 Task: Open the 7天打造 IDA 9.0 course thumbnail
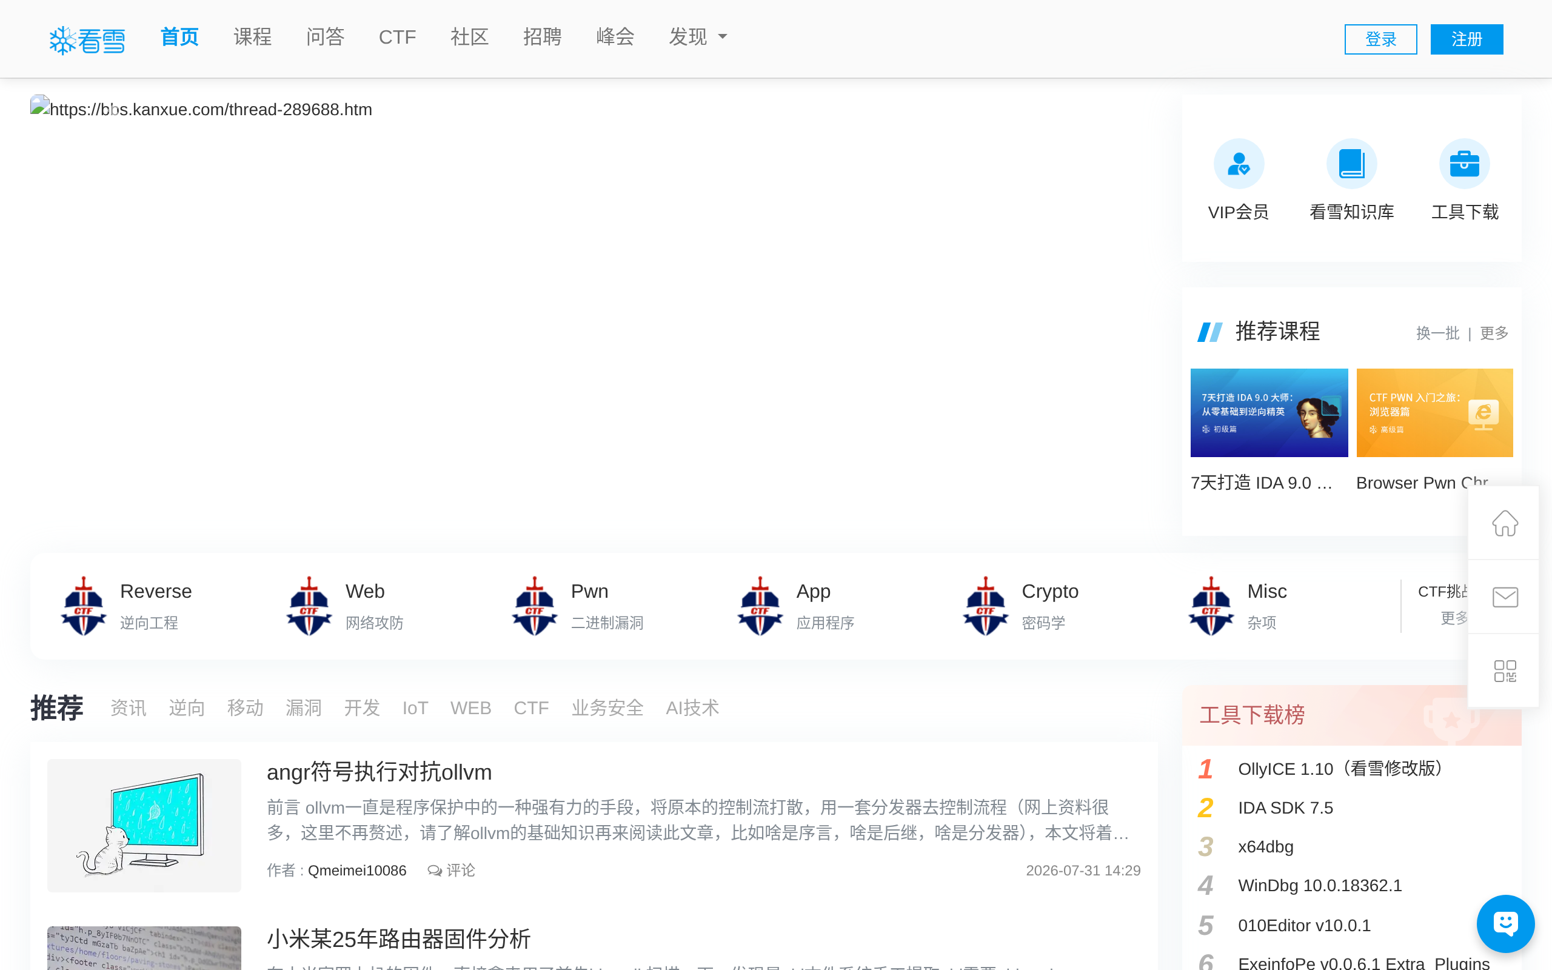coord(1269,412)
